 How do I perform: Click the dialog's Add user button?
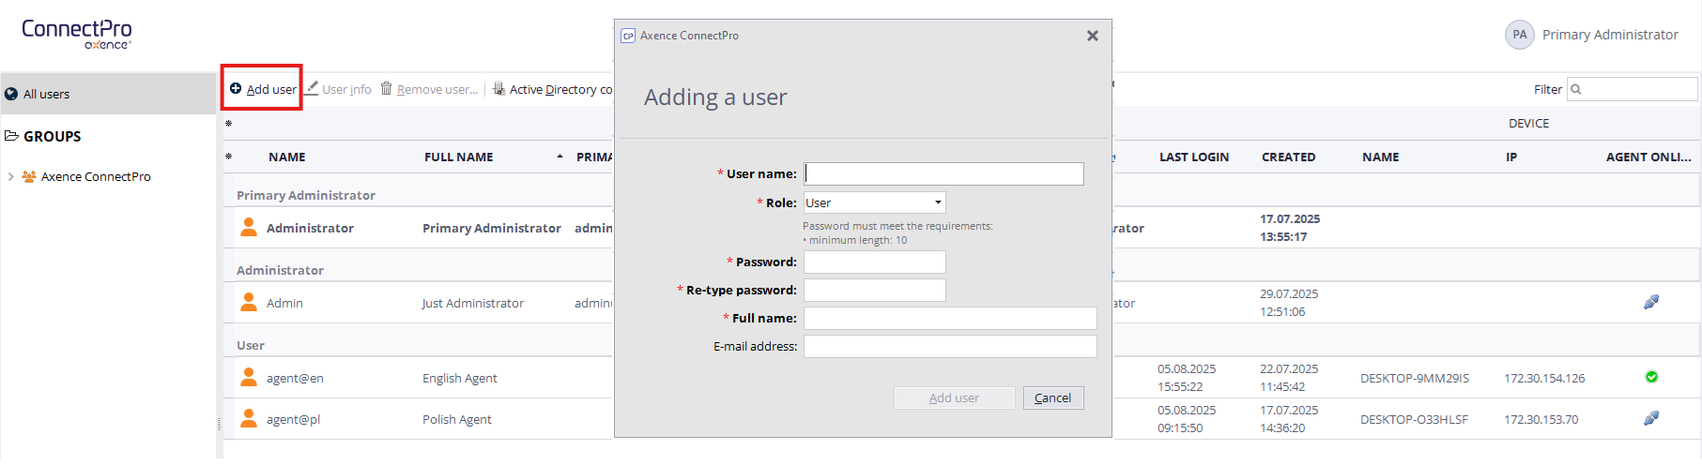click(x=954, y=397)
